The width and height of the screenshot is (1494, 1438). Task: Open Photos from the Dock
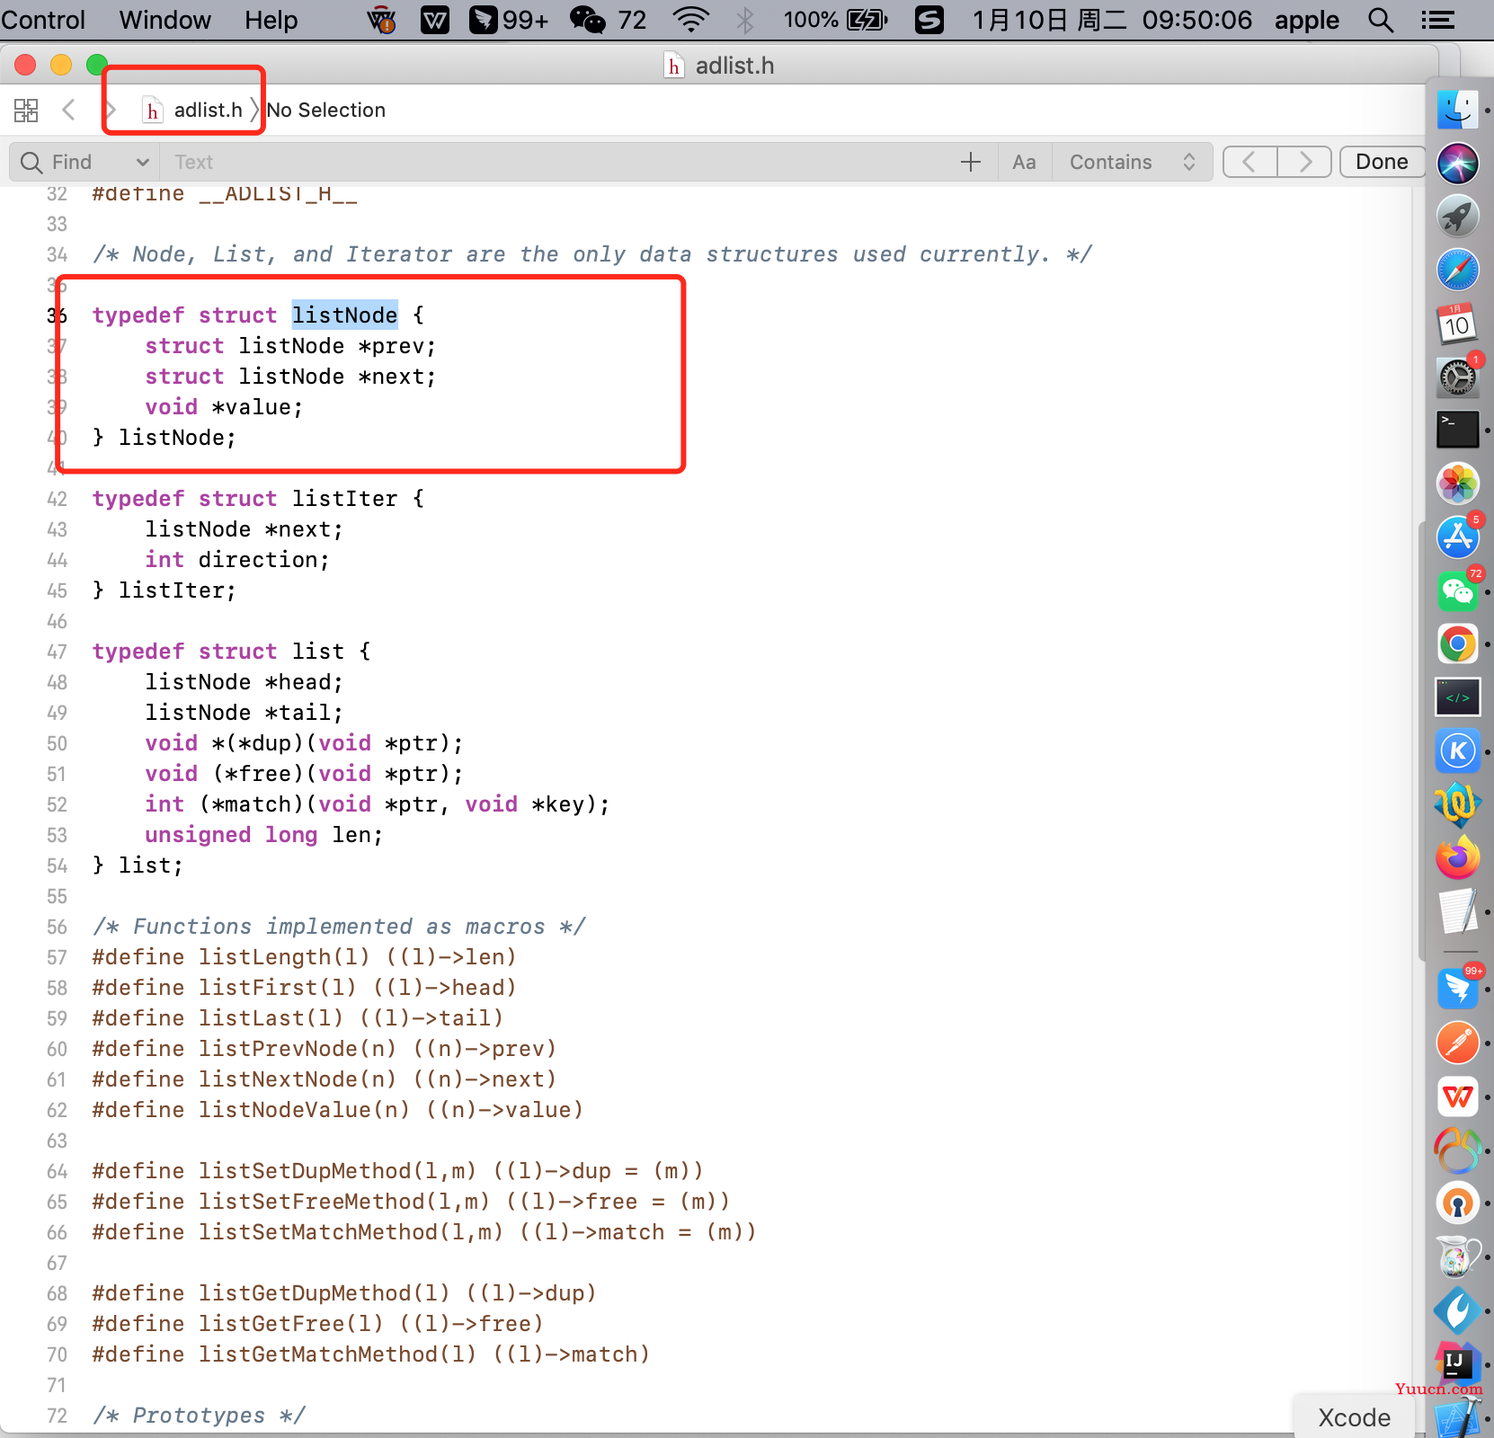click(x=1457, y=484)
